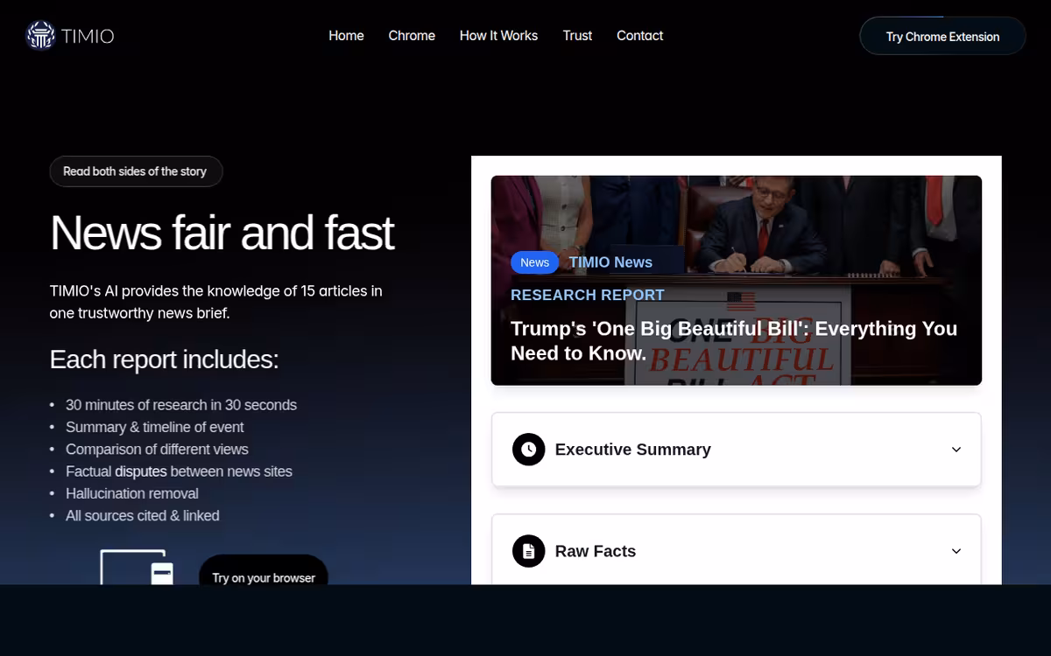Click 'Summary & timeline of event' bullet
This screenshot has height=656, width=1051.
pos(155,427)
